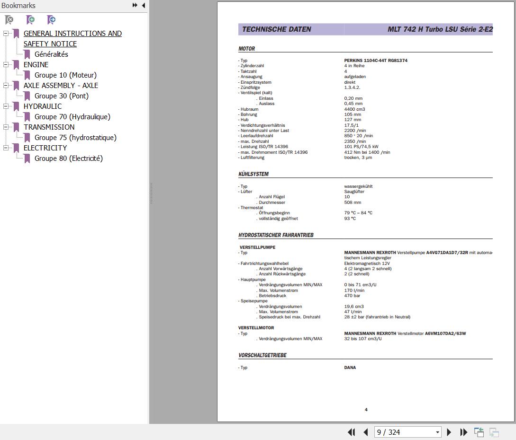Click the previous view navigation icon

click(x=479, y=432)
